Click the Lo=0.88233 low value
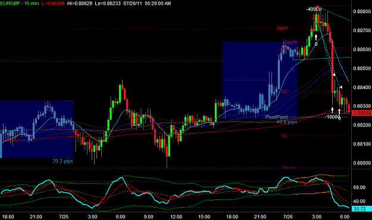The image size is (372, 220). (x=108, y=4)
